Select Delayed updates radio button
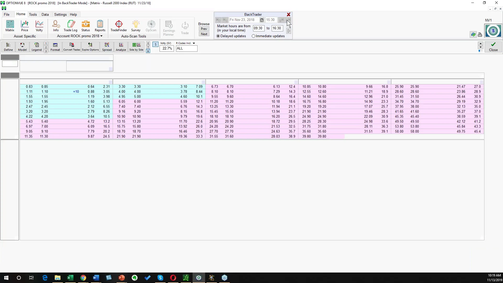 (x=218, y=36)
